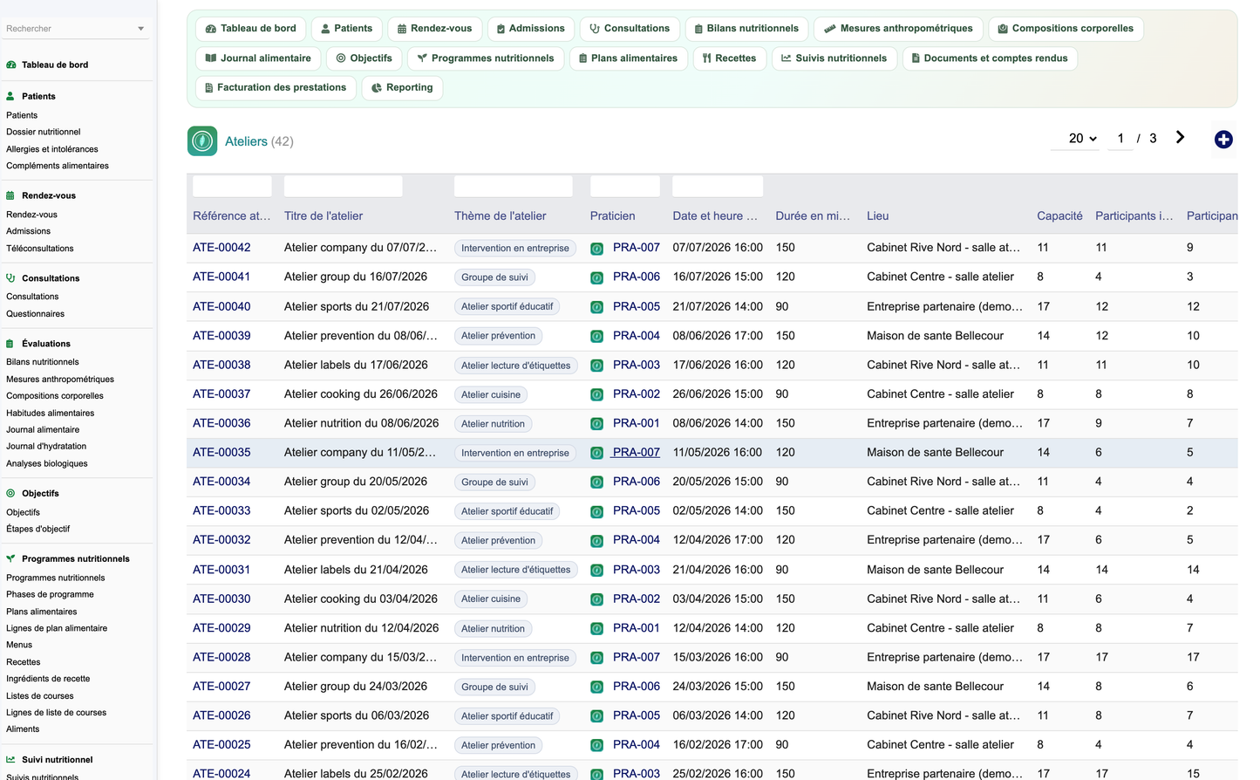
Task: Open atelier reference ATE-00042 link
Action: 221,248
